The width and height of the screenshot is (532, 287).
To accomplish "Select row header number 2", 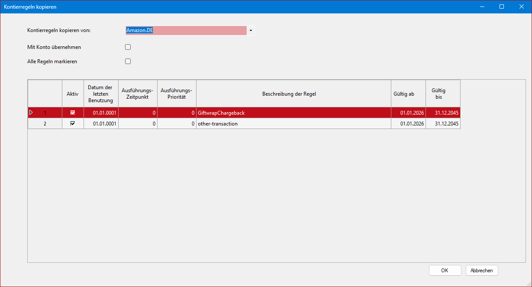I will click(45, 124).
